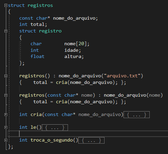This screenshot has height=154, width=168.
Task: Expand the le() function outline marker
Action: [6, 127]
